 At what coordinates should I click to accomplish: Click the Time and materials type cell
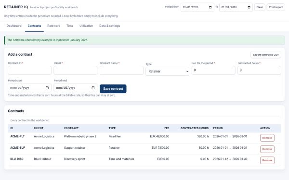click(x=121, y=159)
